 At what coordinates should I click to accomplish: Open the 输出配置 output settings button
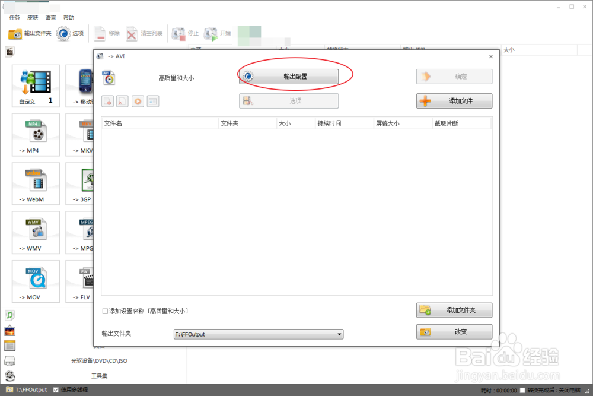pos(289,77)
